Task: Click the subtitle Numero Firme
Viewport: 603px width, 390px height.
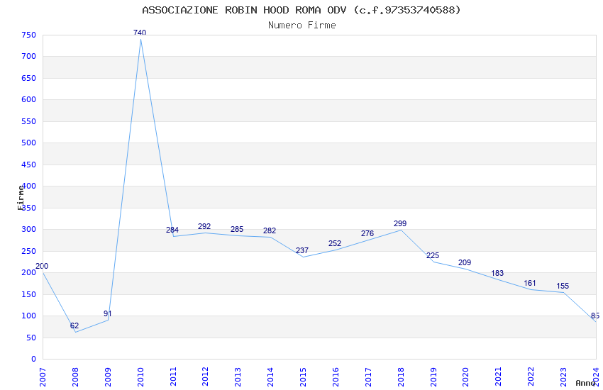Action: (302, 26)
